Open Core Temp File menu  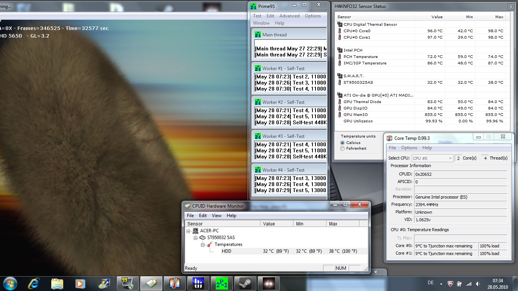pyautogui.click(x=392, y=148)
